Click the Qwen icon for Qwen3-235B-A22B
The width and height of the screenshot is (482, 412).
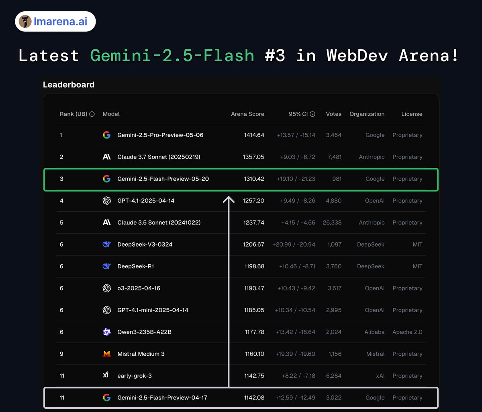[x=106, y=332]
